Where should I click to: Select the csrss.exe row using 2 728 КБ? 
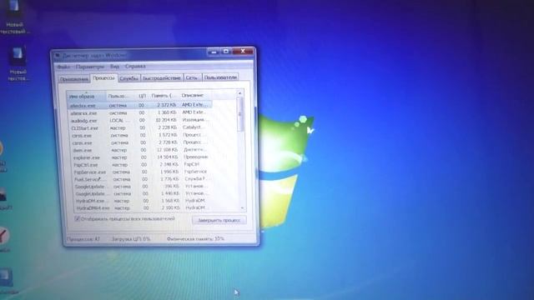tap(141, 142)
